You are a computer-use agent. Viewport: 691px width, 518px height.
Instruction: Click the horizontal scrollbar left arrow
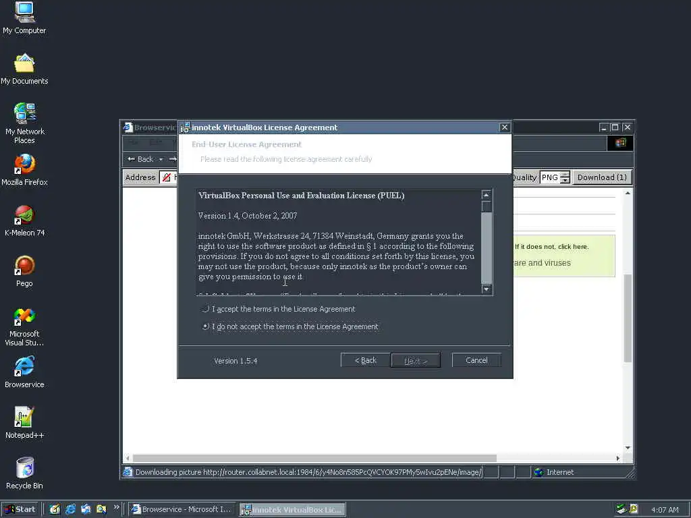[x=128, y=458]
